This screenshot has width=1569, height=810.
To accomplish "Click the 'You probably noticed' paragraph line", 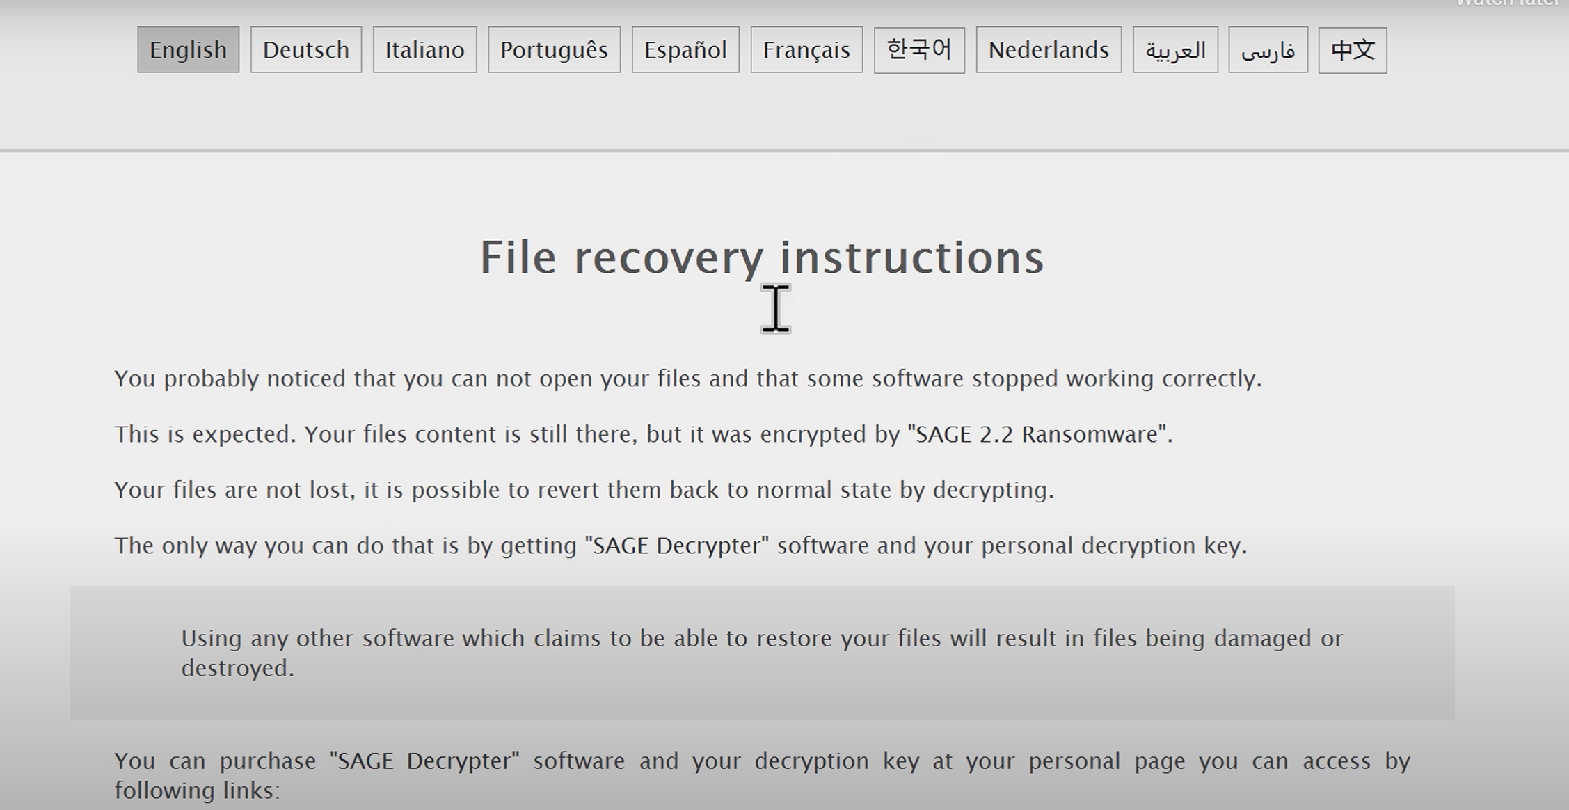I will tap(687, 379).
